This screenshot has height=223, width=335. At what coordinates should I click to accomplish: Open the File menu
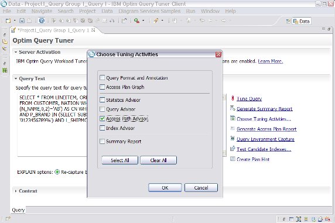pyautogui.click(x=7, y=11)
